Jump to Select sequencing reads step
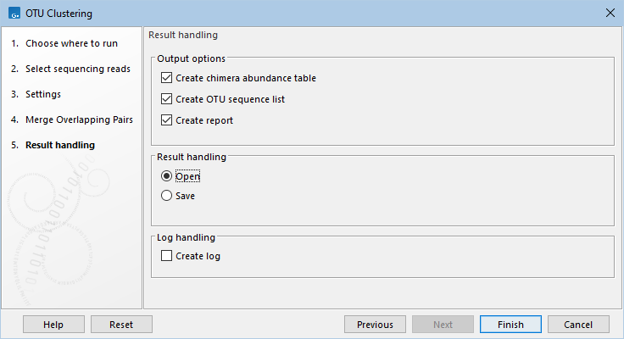Viewport: 624px width, 339px height. tap(77, 69)
